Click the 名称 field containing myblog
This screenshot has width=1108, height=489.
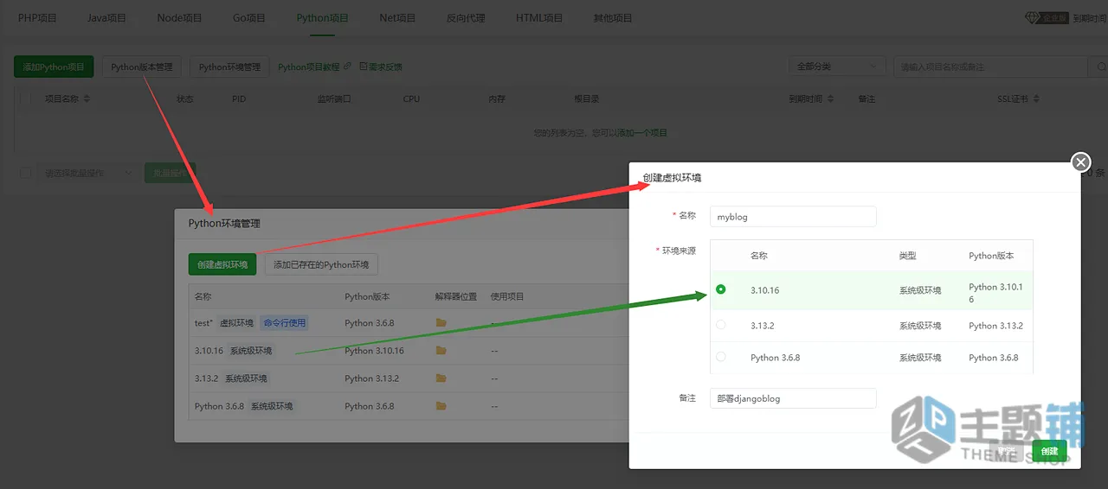coord(793,216)
